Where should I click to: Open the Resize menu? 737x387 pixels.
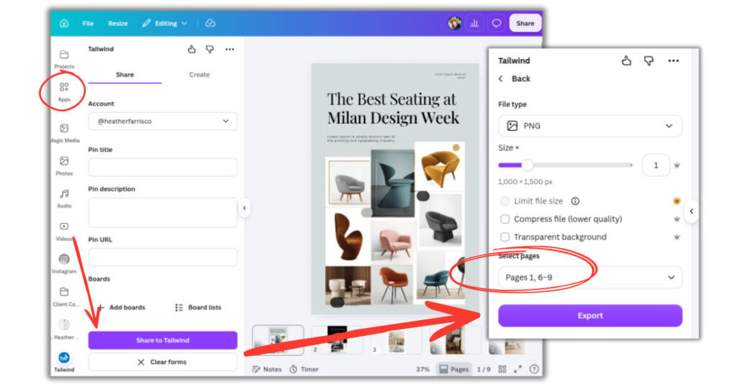point(118,24)
